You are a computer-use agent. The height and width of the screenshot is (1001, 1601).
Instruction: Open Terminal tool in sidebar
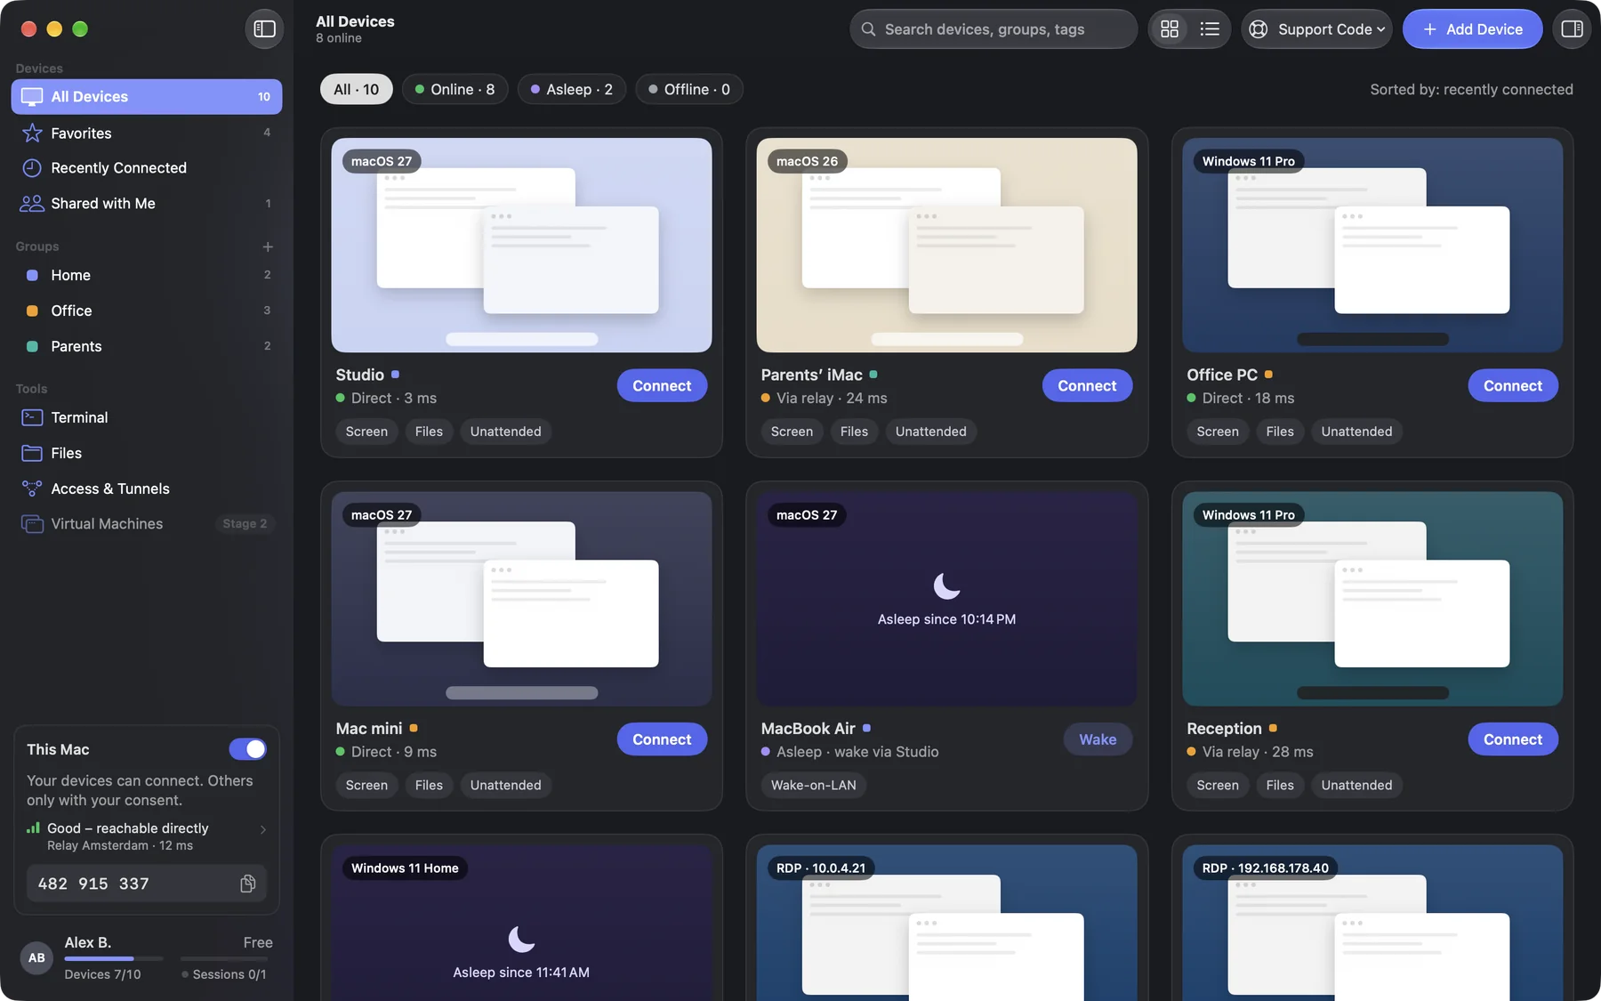147,417
